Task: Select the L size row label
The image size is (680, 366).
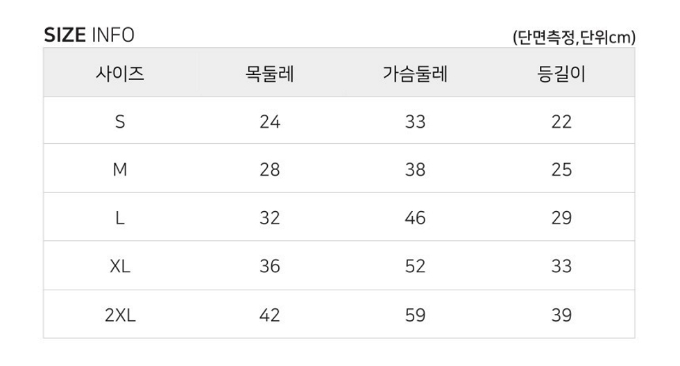Action: pyautogui.click(x=120, y=217)
